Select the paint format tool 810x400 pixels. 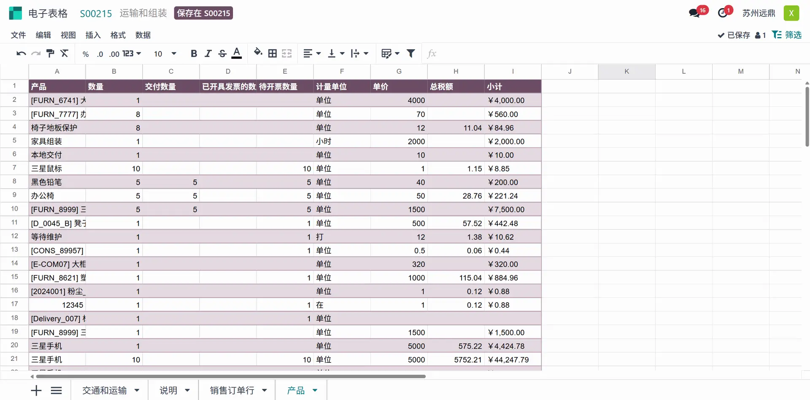coord(50,53)
